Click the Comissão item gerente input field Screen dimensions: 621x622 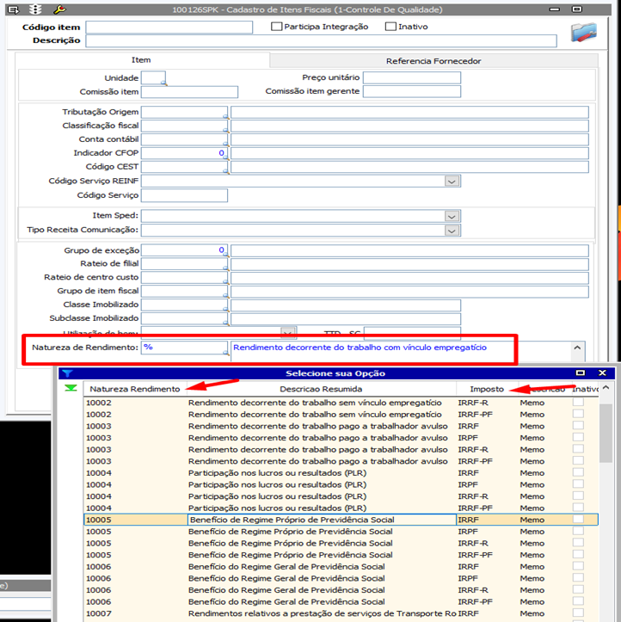(412, 92)
